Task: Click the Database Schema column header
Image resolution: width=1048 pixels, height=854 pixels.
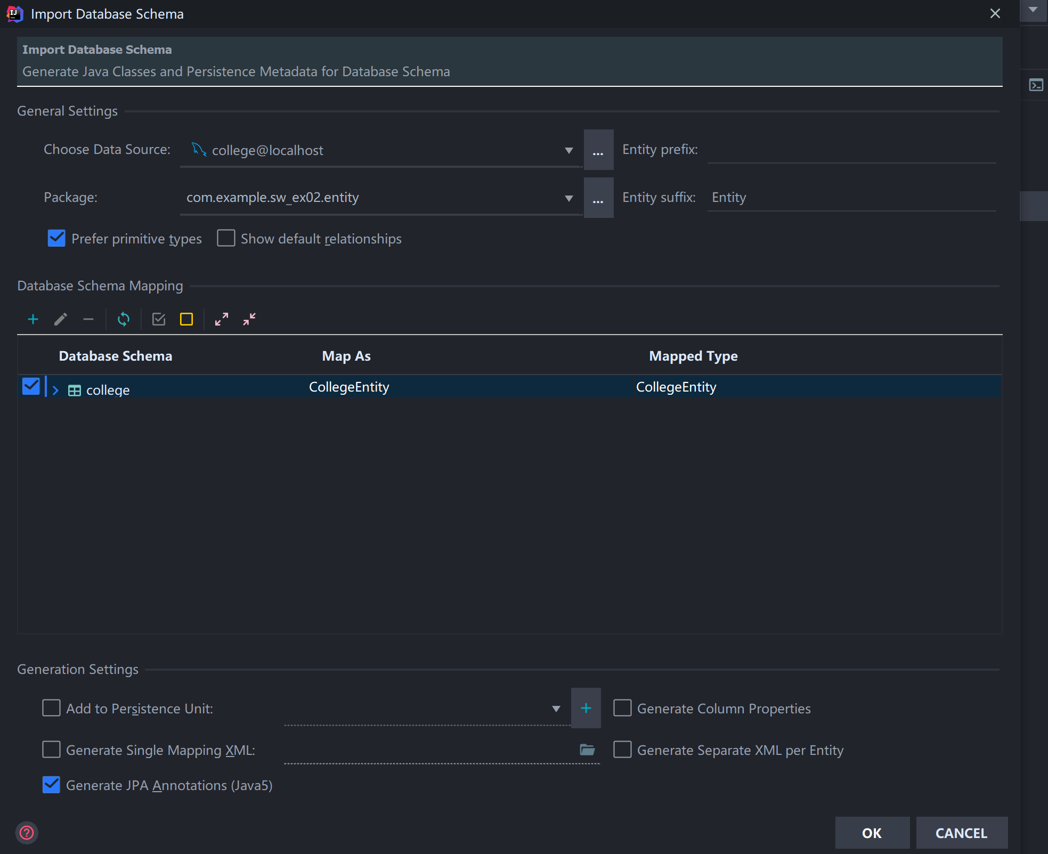Action: (x=116, y=356)
